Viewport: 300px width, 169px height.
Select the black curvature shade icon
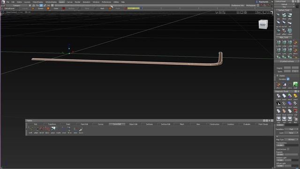coord(278,104)
